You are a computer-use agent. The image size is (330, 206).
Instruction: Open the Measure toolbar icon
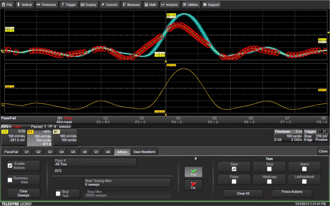[x=131, y=4]
